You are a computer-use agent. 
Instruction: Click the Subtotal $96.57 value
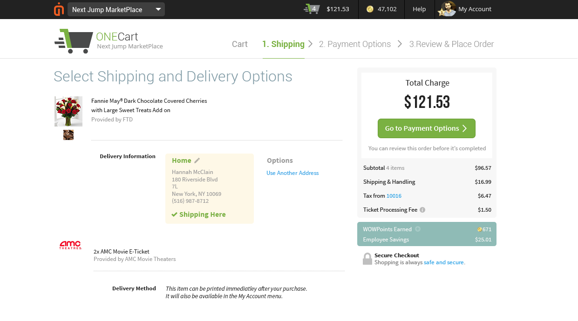(483, 168)
